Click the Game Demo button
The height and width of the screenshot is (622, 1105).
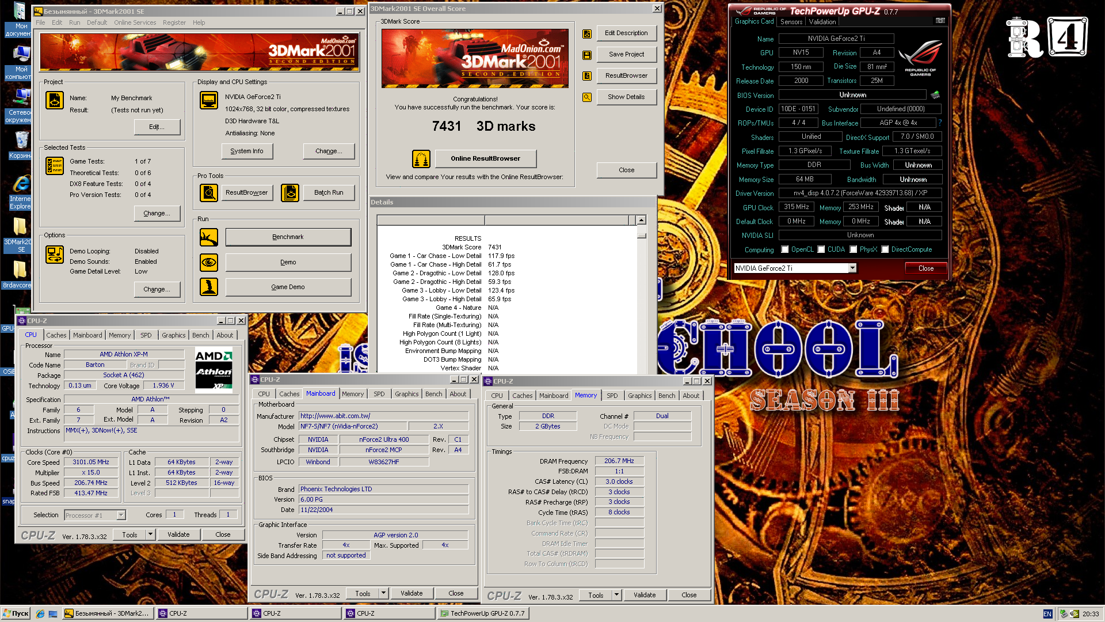(288, 287)
